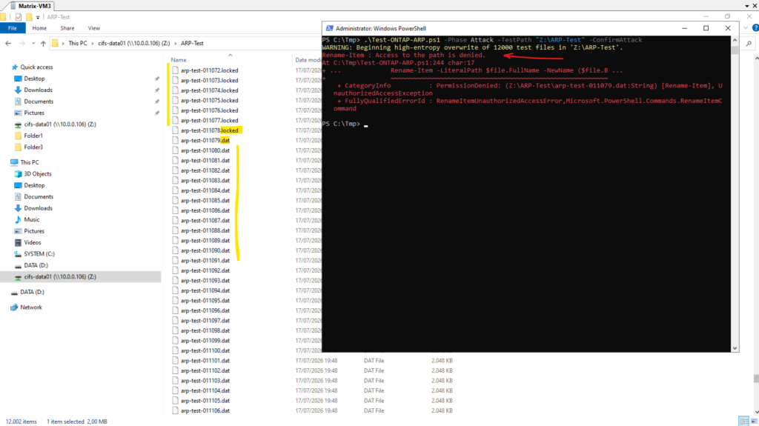The height and width of the screenshot is (426, 759).
Task: Open the Share ribbon tab
Action: (67, 28)
